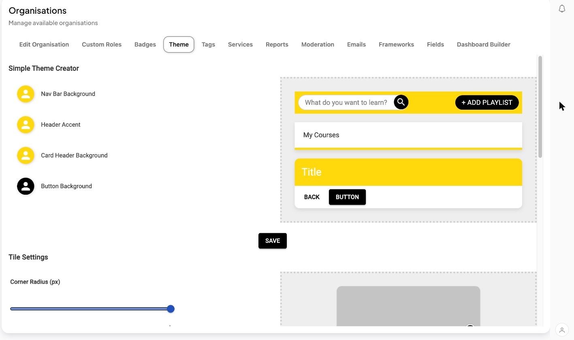Click the + ADD PLAYLIST preview button
The image size is (574, 340).
(487, 102)
